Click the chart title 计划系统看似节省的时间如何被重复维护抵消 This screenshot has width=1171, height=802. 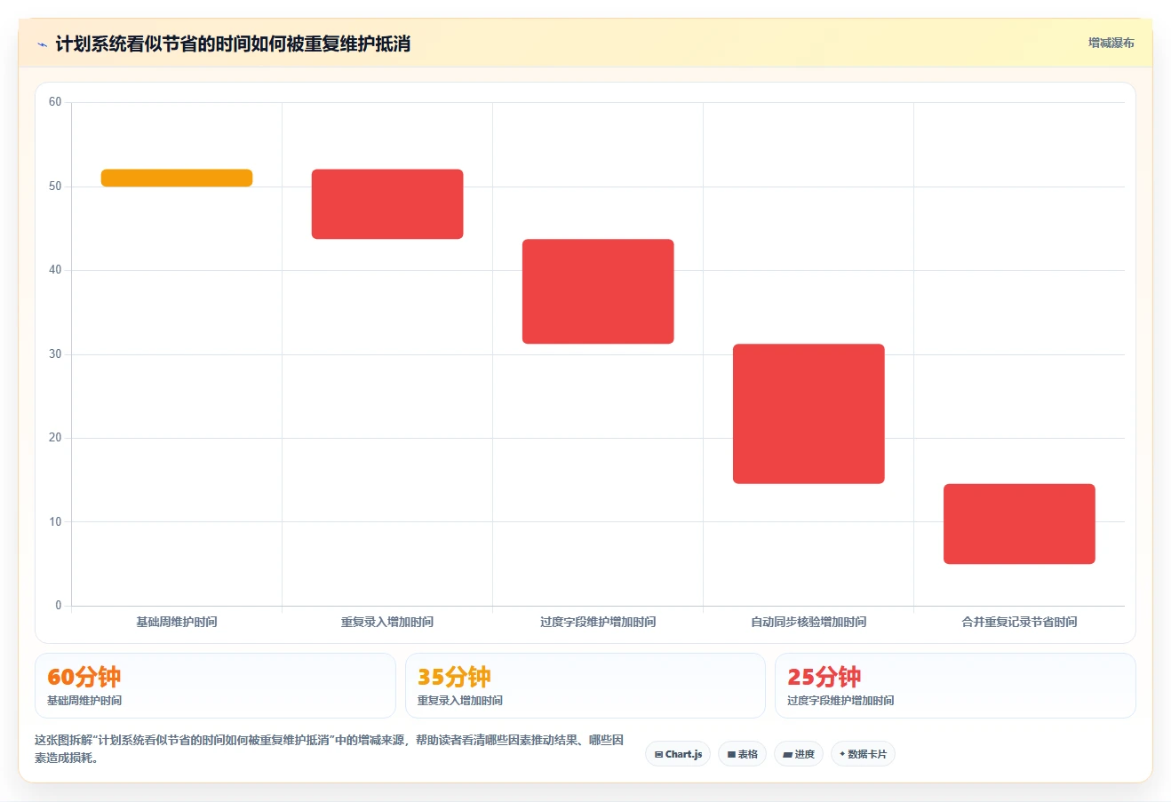coord(233,44)
